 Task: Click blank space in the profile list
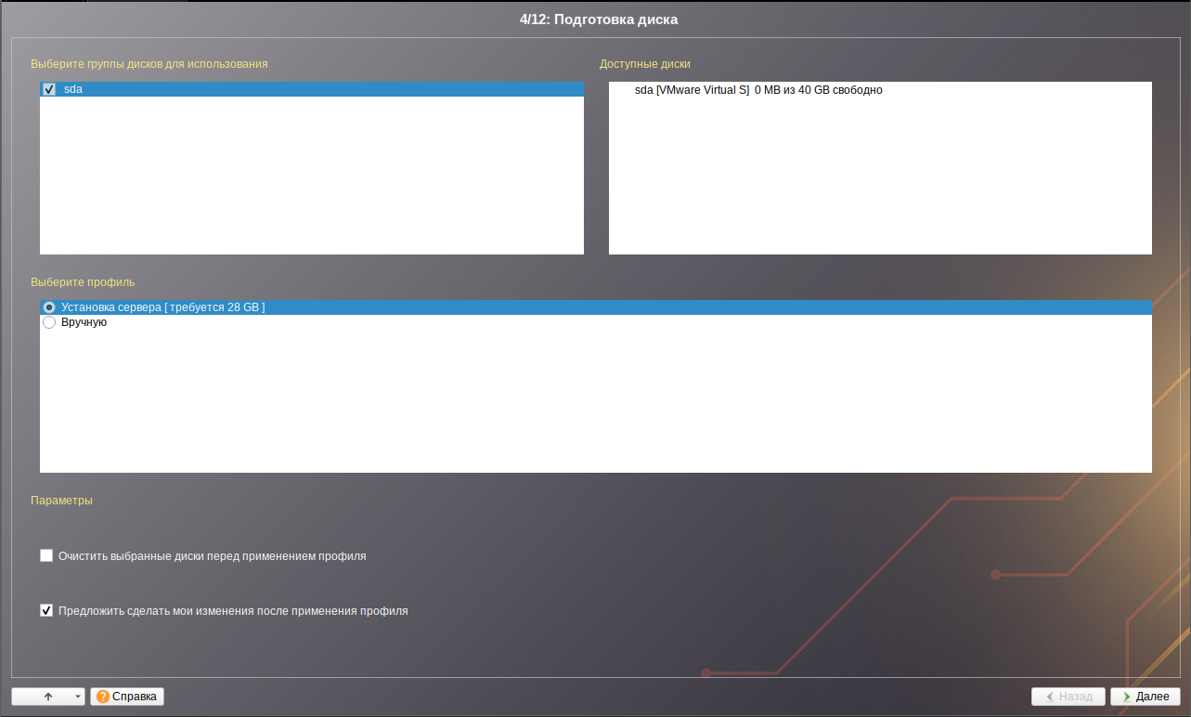click(594, 399)
